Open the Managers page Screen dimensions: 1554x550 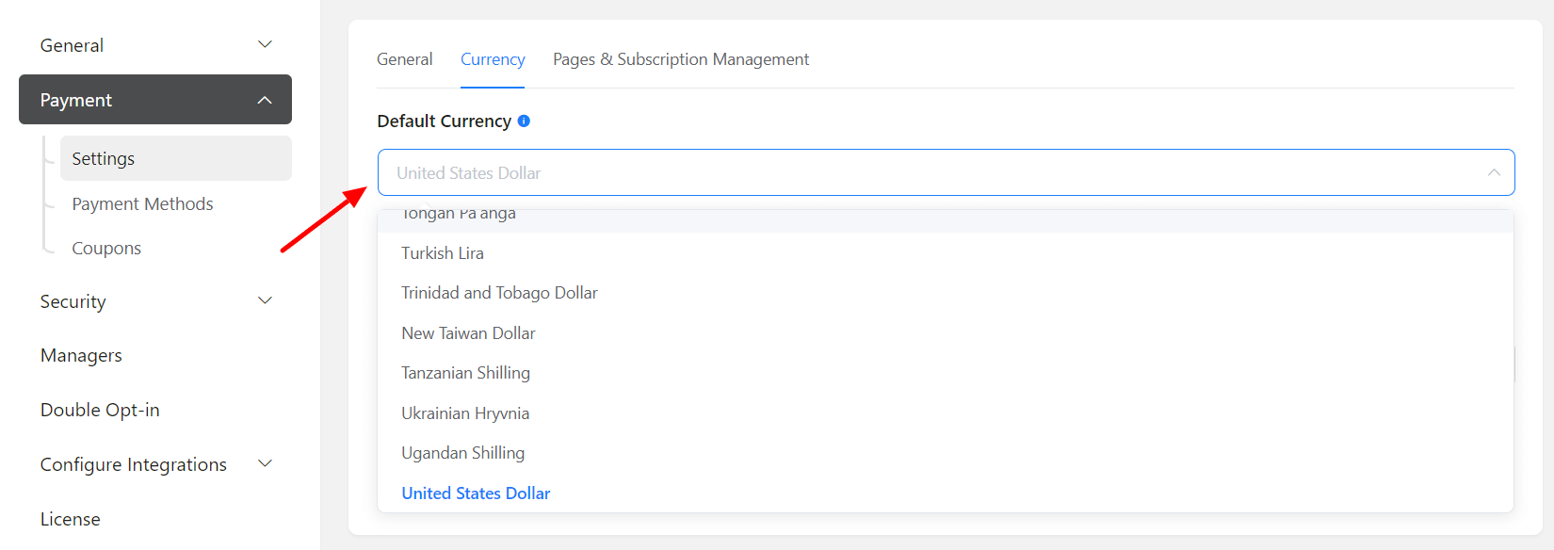tap(81, 355)
